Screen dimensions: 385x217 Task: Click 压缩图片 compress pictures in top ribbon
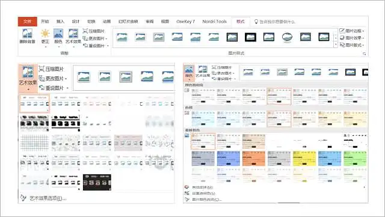[x=94, y=31]
